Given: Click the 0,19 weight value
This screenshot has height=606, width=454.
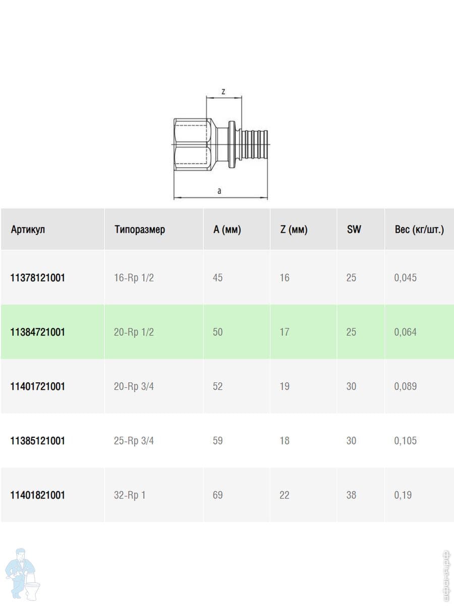Looking at the screenshot, I should (403, 495).
